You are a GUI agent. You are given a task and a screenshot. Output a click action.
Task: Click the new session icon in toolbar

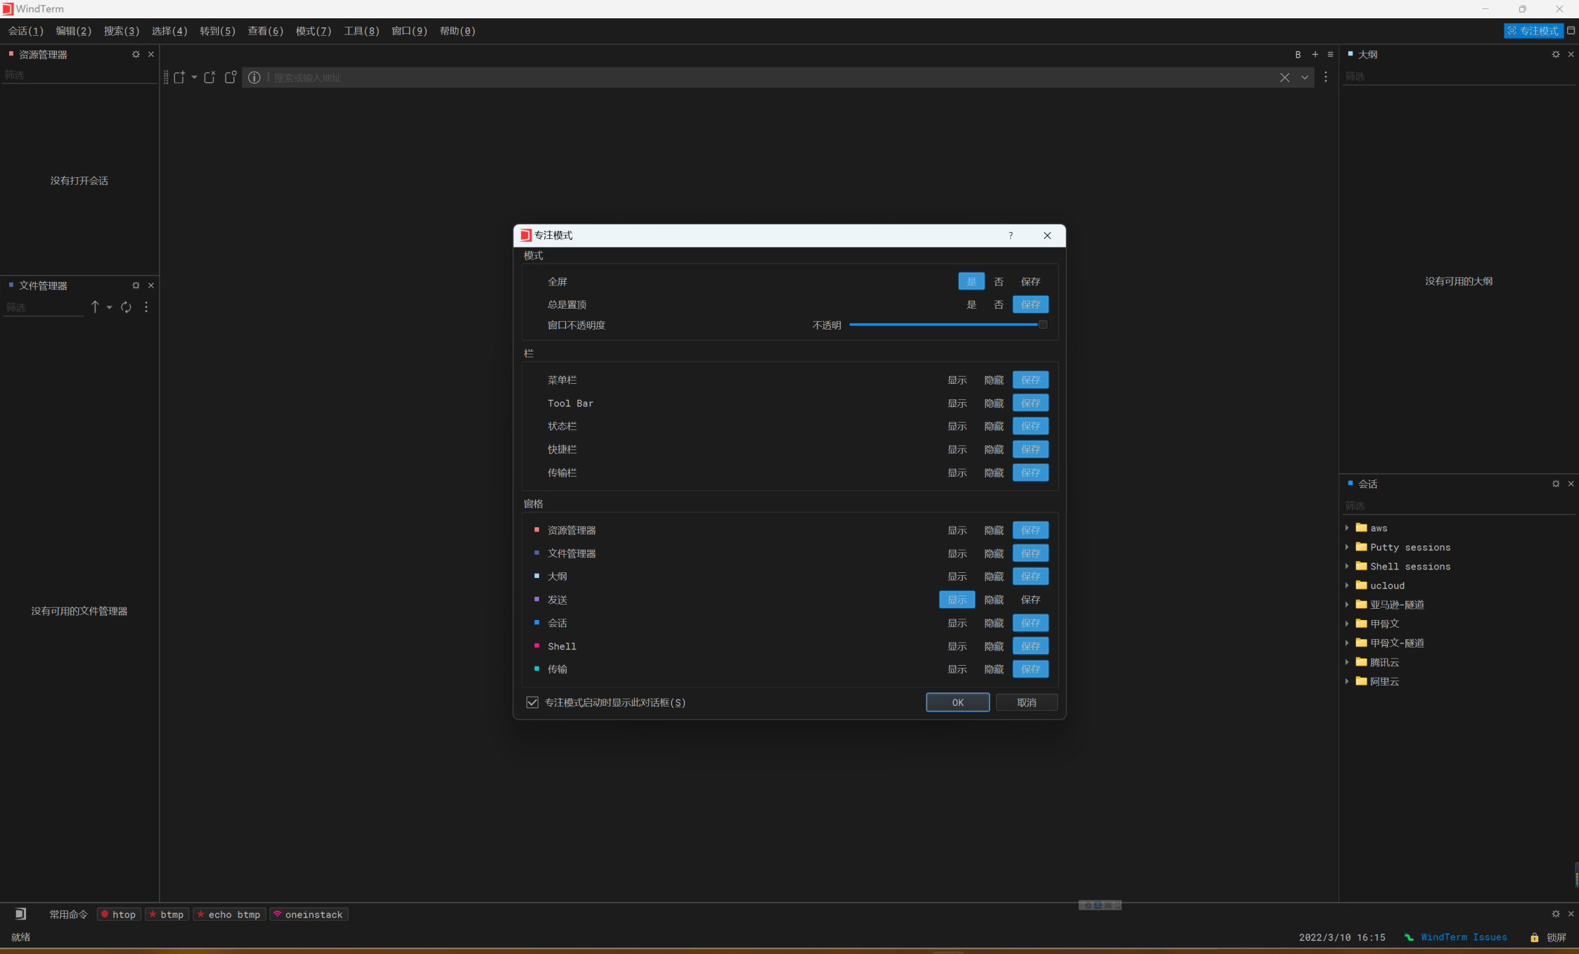pos(179,77)
